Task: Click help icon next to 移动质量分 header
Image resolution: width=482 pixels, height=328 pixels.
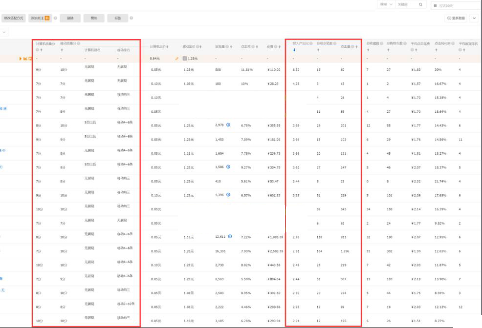Action: pos(79,43)
